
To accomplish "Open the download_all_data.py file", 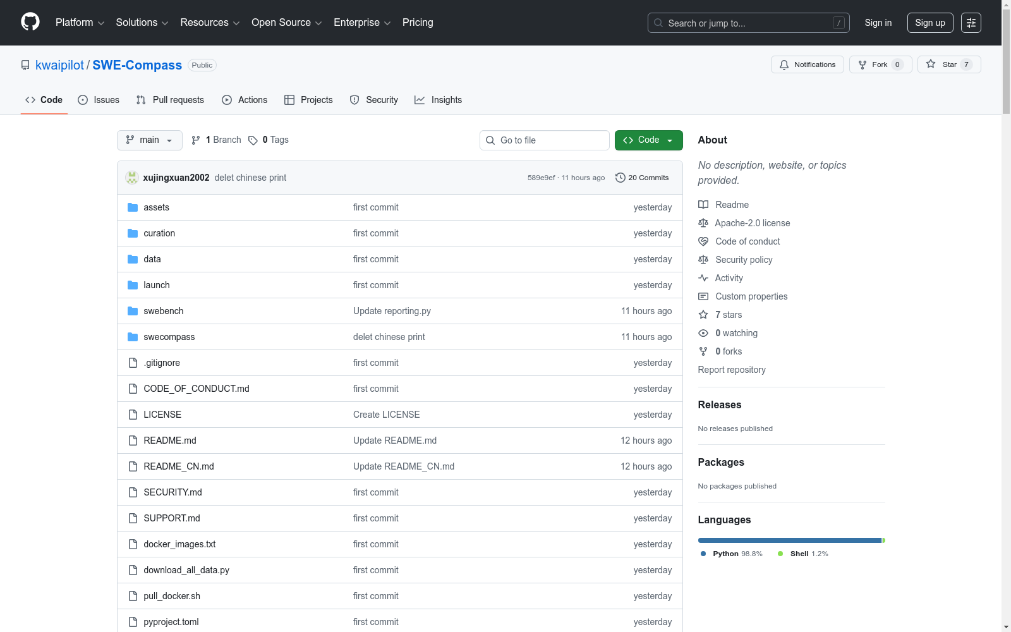I will pos(186,570).
